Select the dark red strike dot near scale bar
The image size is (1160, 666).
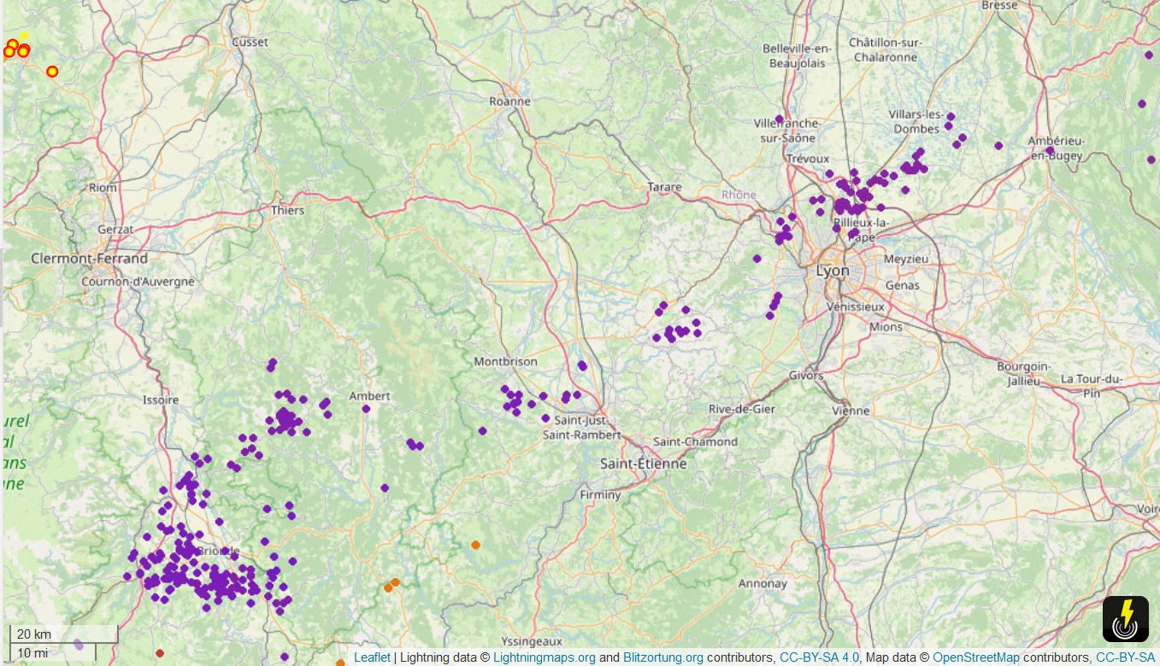coord(160,653)
